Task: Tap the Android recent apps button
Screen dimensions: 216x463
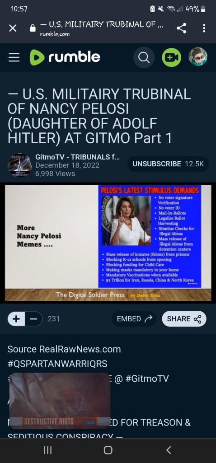Action: click(x=47, y=450)
